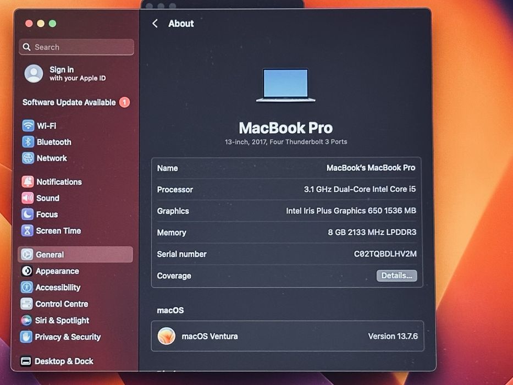Viewport: 513px width, 385px height.
Task: Click the macOS Ventura name text
Action: click(x=209, y=337)
